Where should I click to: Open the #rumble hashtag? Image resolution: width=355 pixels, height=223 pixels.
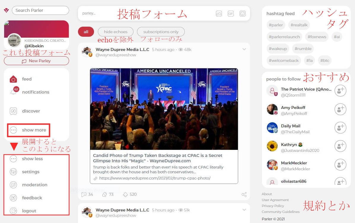(303, 49)
